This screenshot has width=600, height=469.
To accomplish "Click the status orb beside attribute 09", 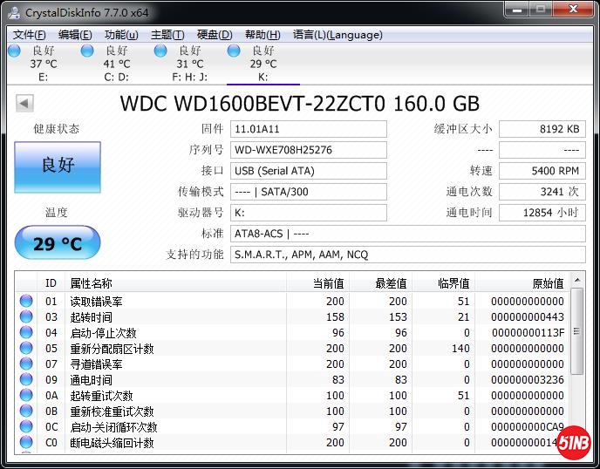I will (x=26, y=380).
